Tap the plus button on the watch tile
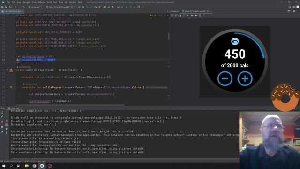300x169 pixels. point(245,78)
